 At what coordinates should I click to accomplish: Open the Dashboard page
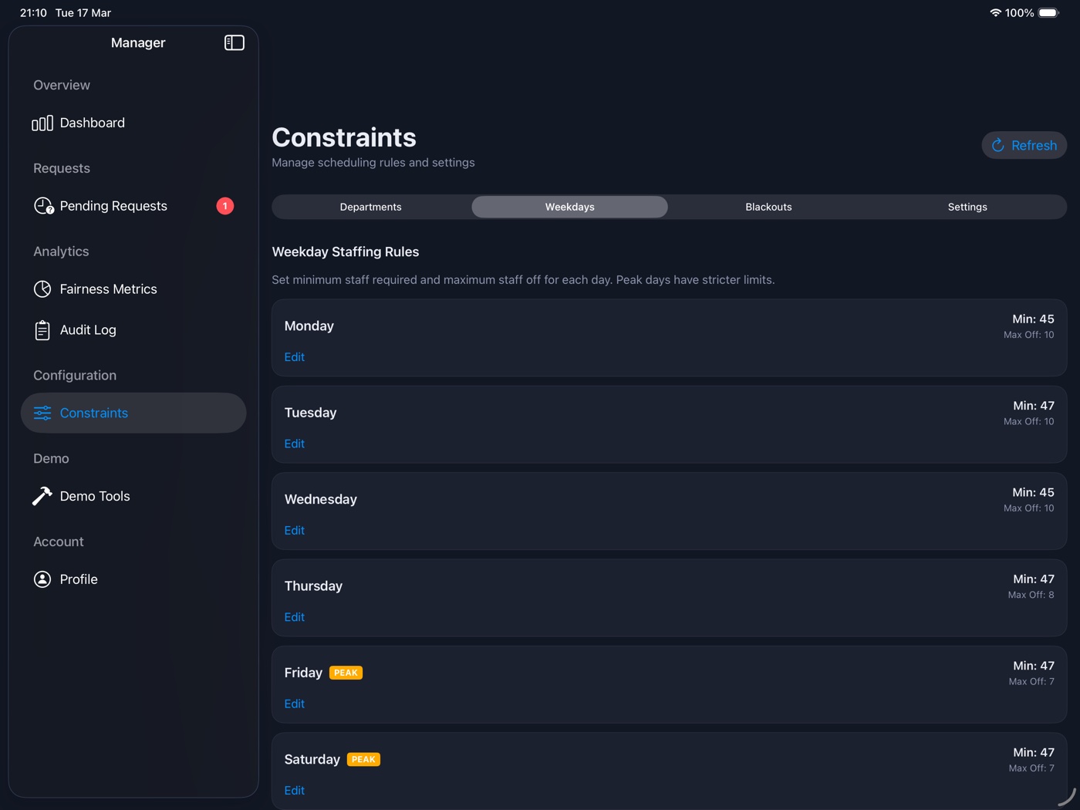click(133, 123)
